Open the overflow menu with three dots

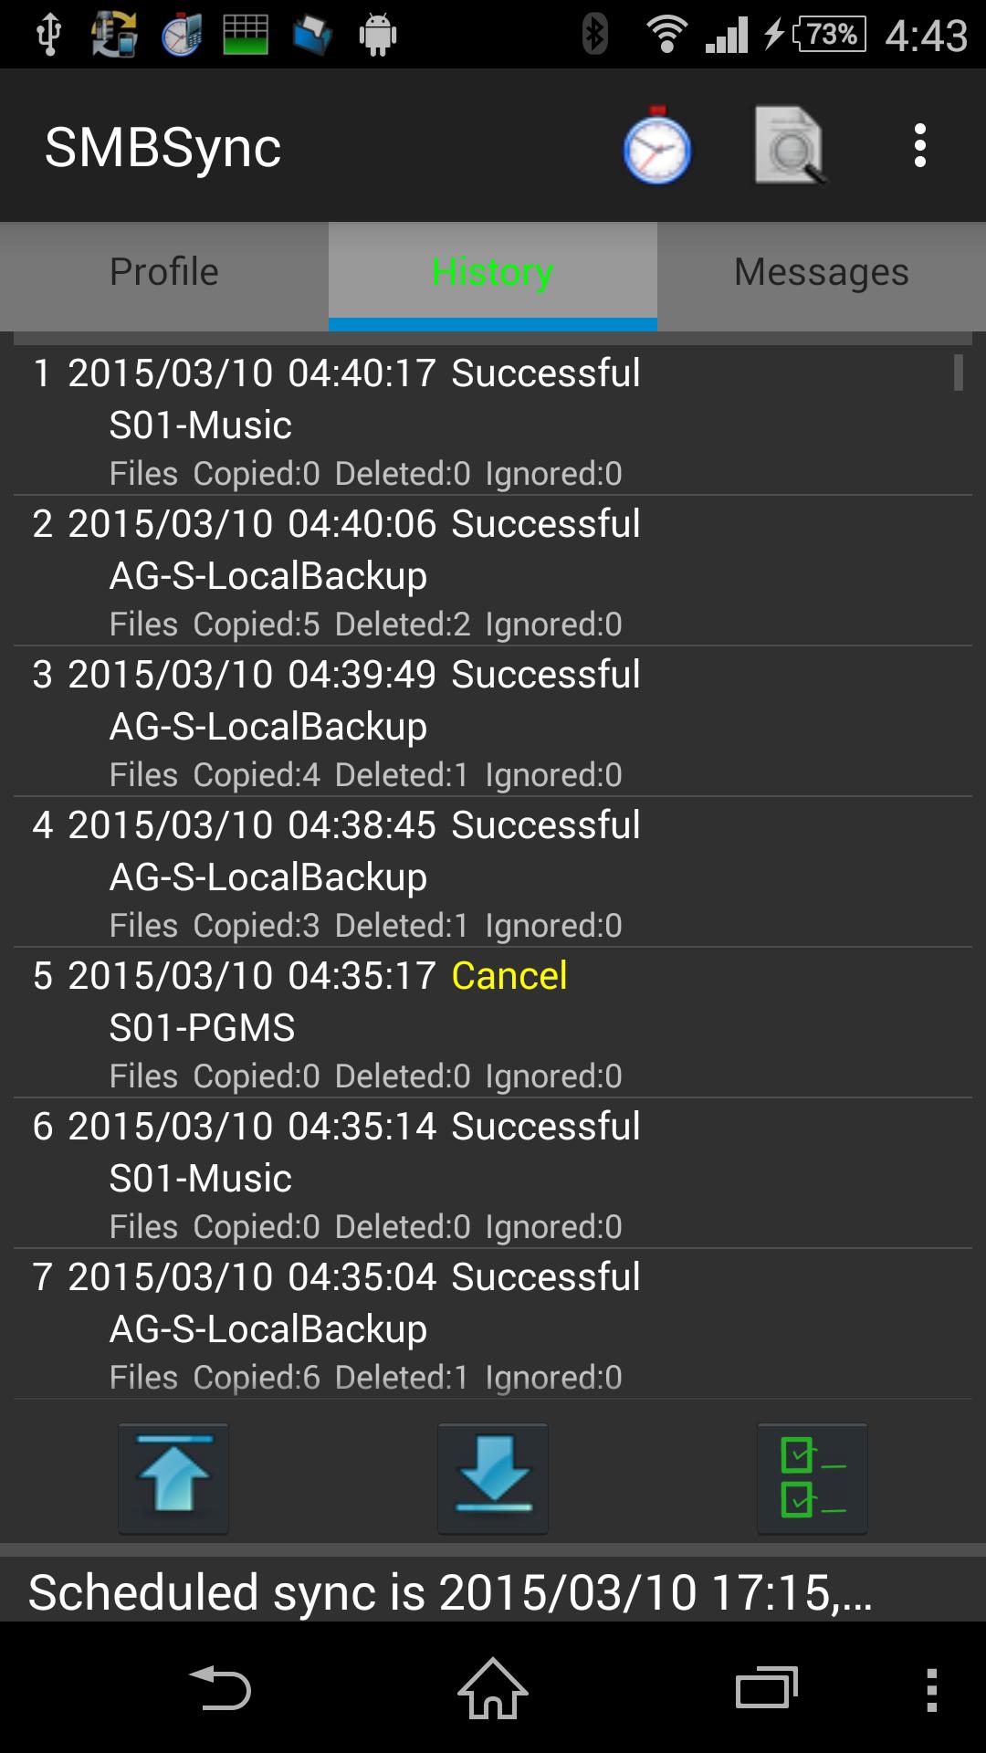[919, 146]
